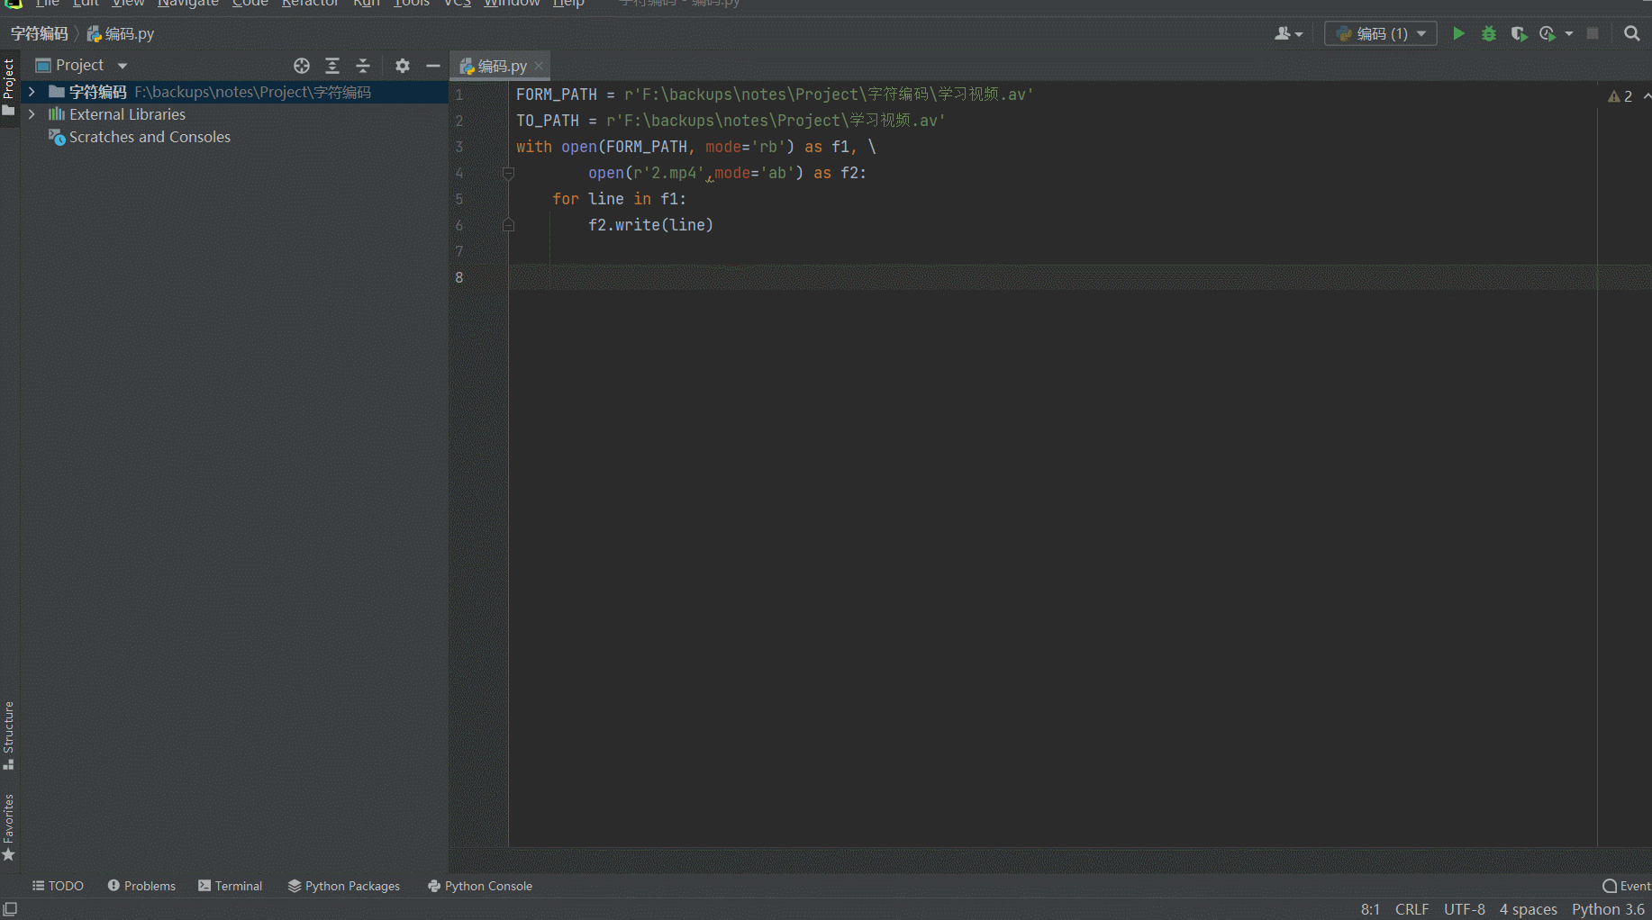This screenshot has height=920, width=1652.
Task: Click TO_PATH variable on line 2
Action: (548, 121)
